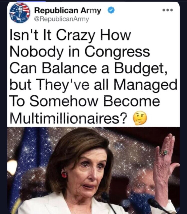Click the text Can Balance a Budget

[x=88, y=69]
